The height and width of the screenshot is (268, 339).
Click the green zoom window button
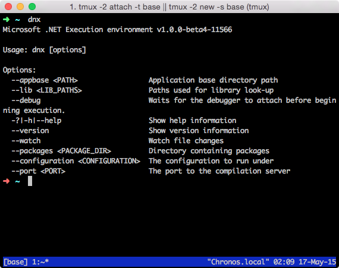pos(32,7)
